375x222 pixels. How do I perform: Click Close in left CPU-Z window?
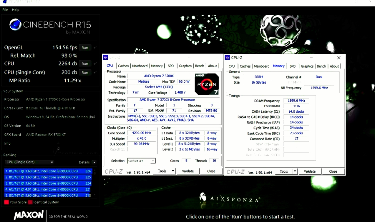point(211,171)
